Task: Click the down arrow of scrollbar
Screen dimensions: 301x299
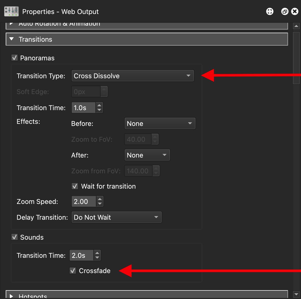Action: coord(296,295)
